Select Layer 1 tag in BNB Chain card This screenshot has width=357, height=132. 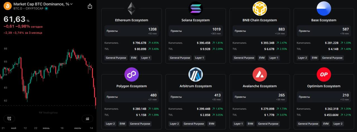tap(274, 58)
